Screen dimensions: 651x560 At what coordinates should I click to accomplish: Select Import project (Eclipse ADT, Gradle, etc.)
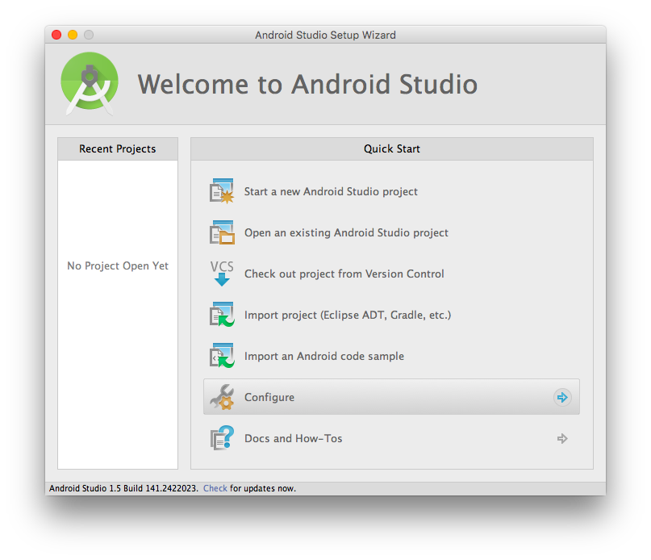pyautogui.click(x=348, y=315)
